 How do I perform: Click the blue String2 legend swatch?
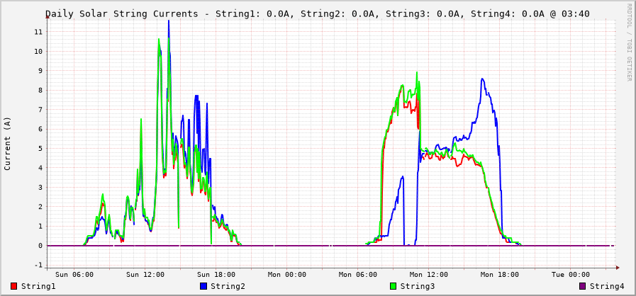tap(203, 286)
